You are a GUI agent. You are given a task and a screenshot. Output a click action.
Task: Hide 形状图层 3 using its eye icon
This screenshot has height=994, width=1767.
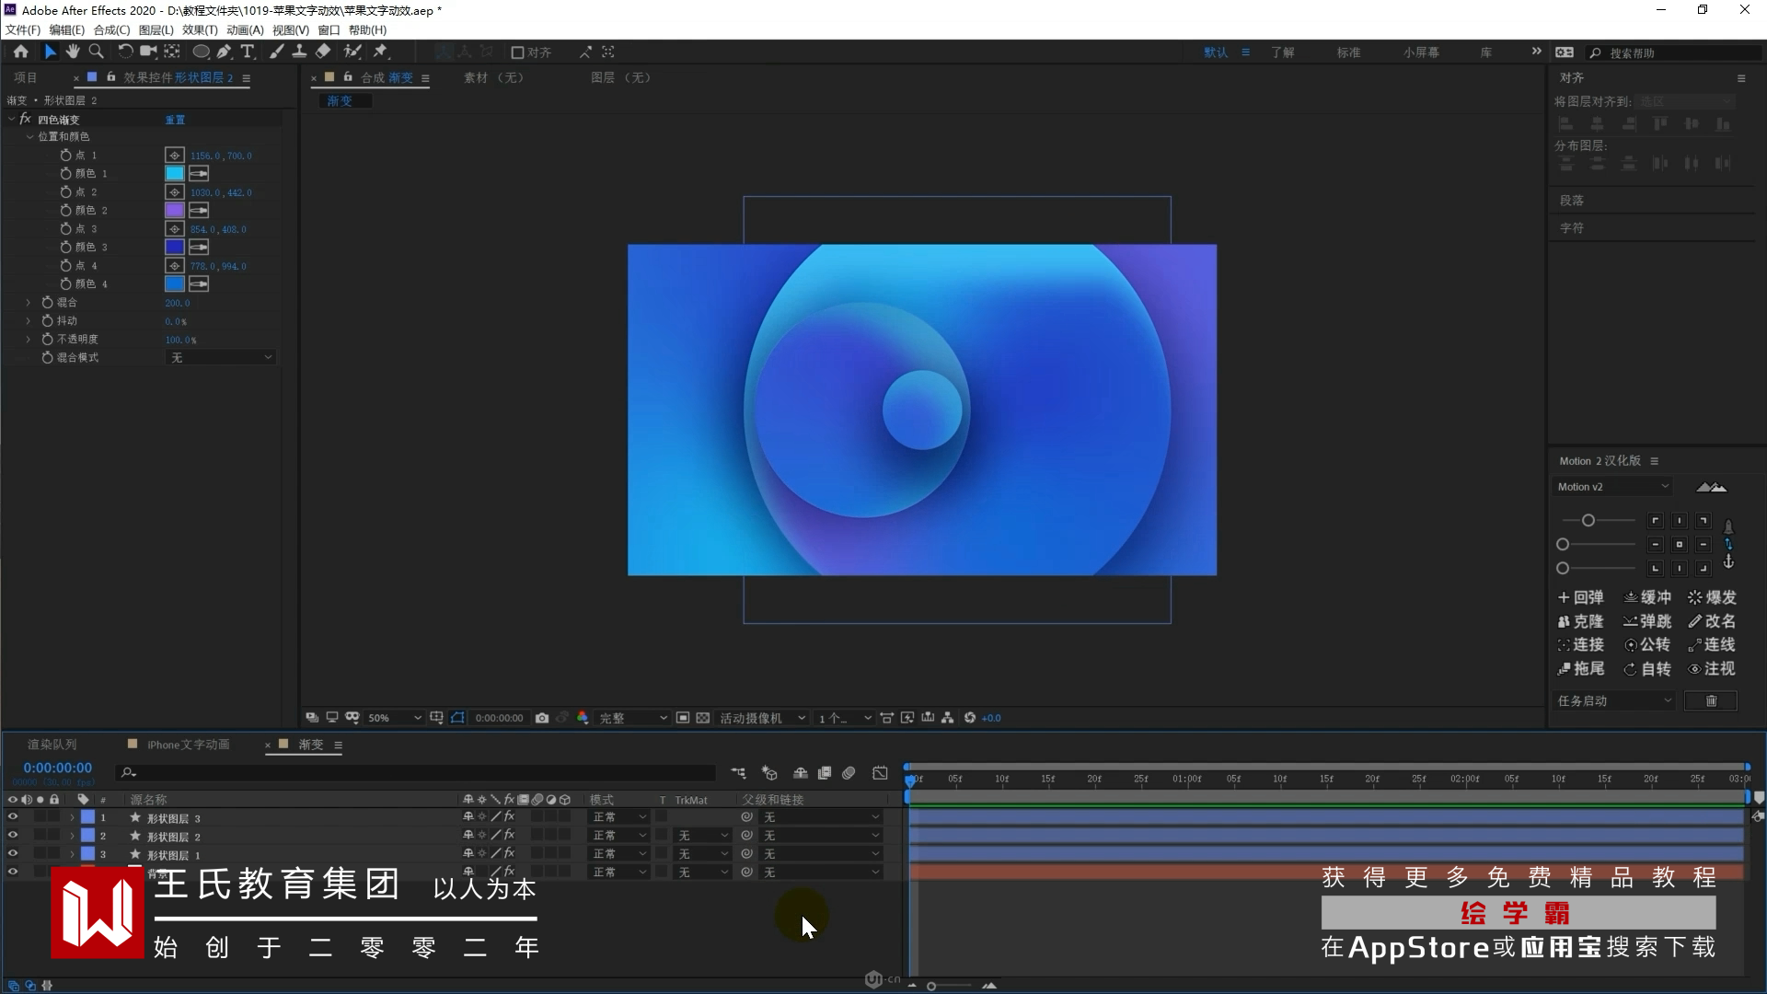(13, 816)
